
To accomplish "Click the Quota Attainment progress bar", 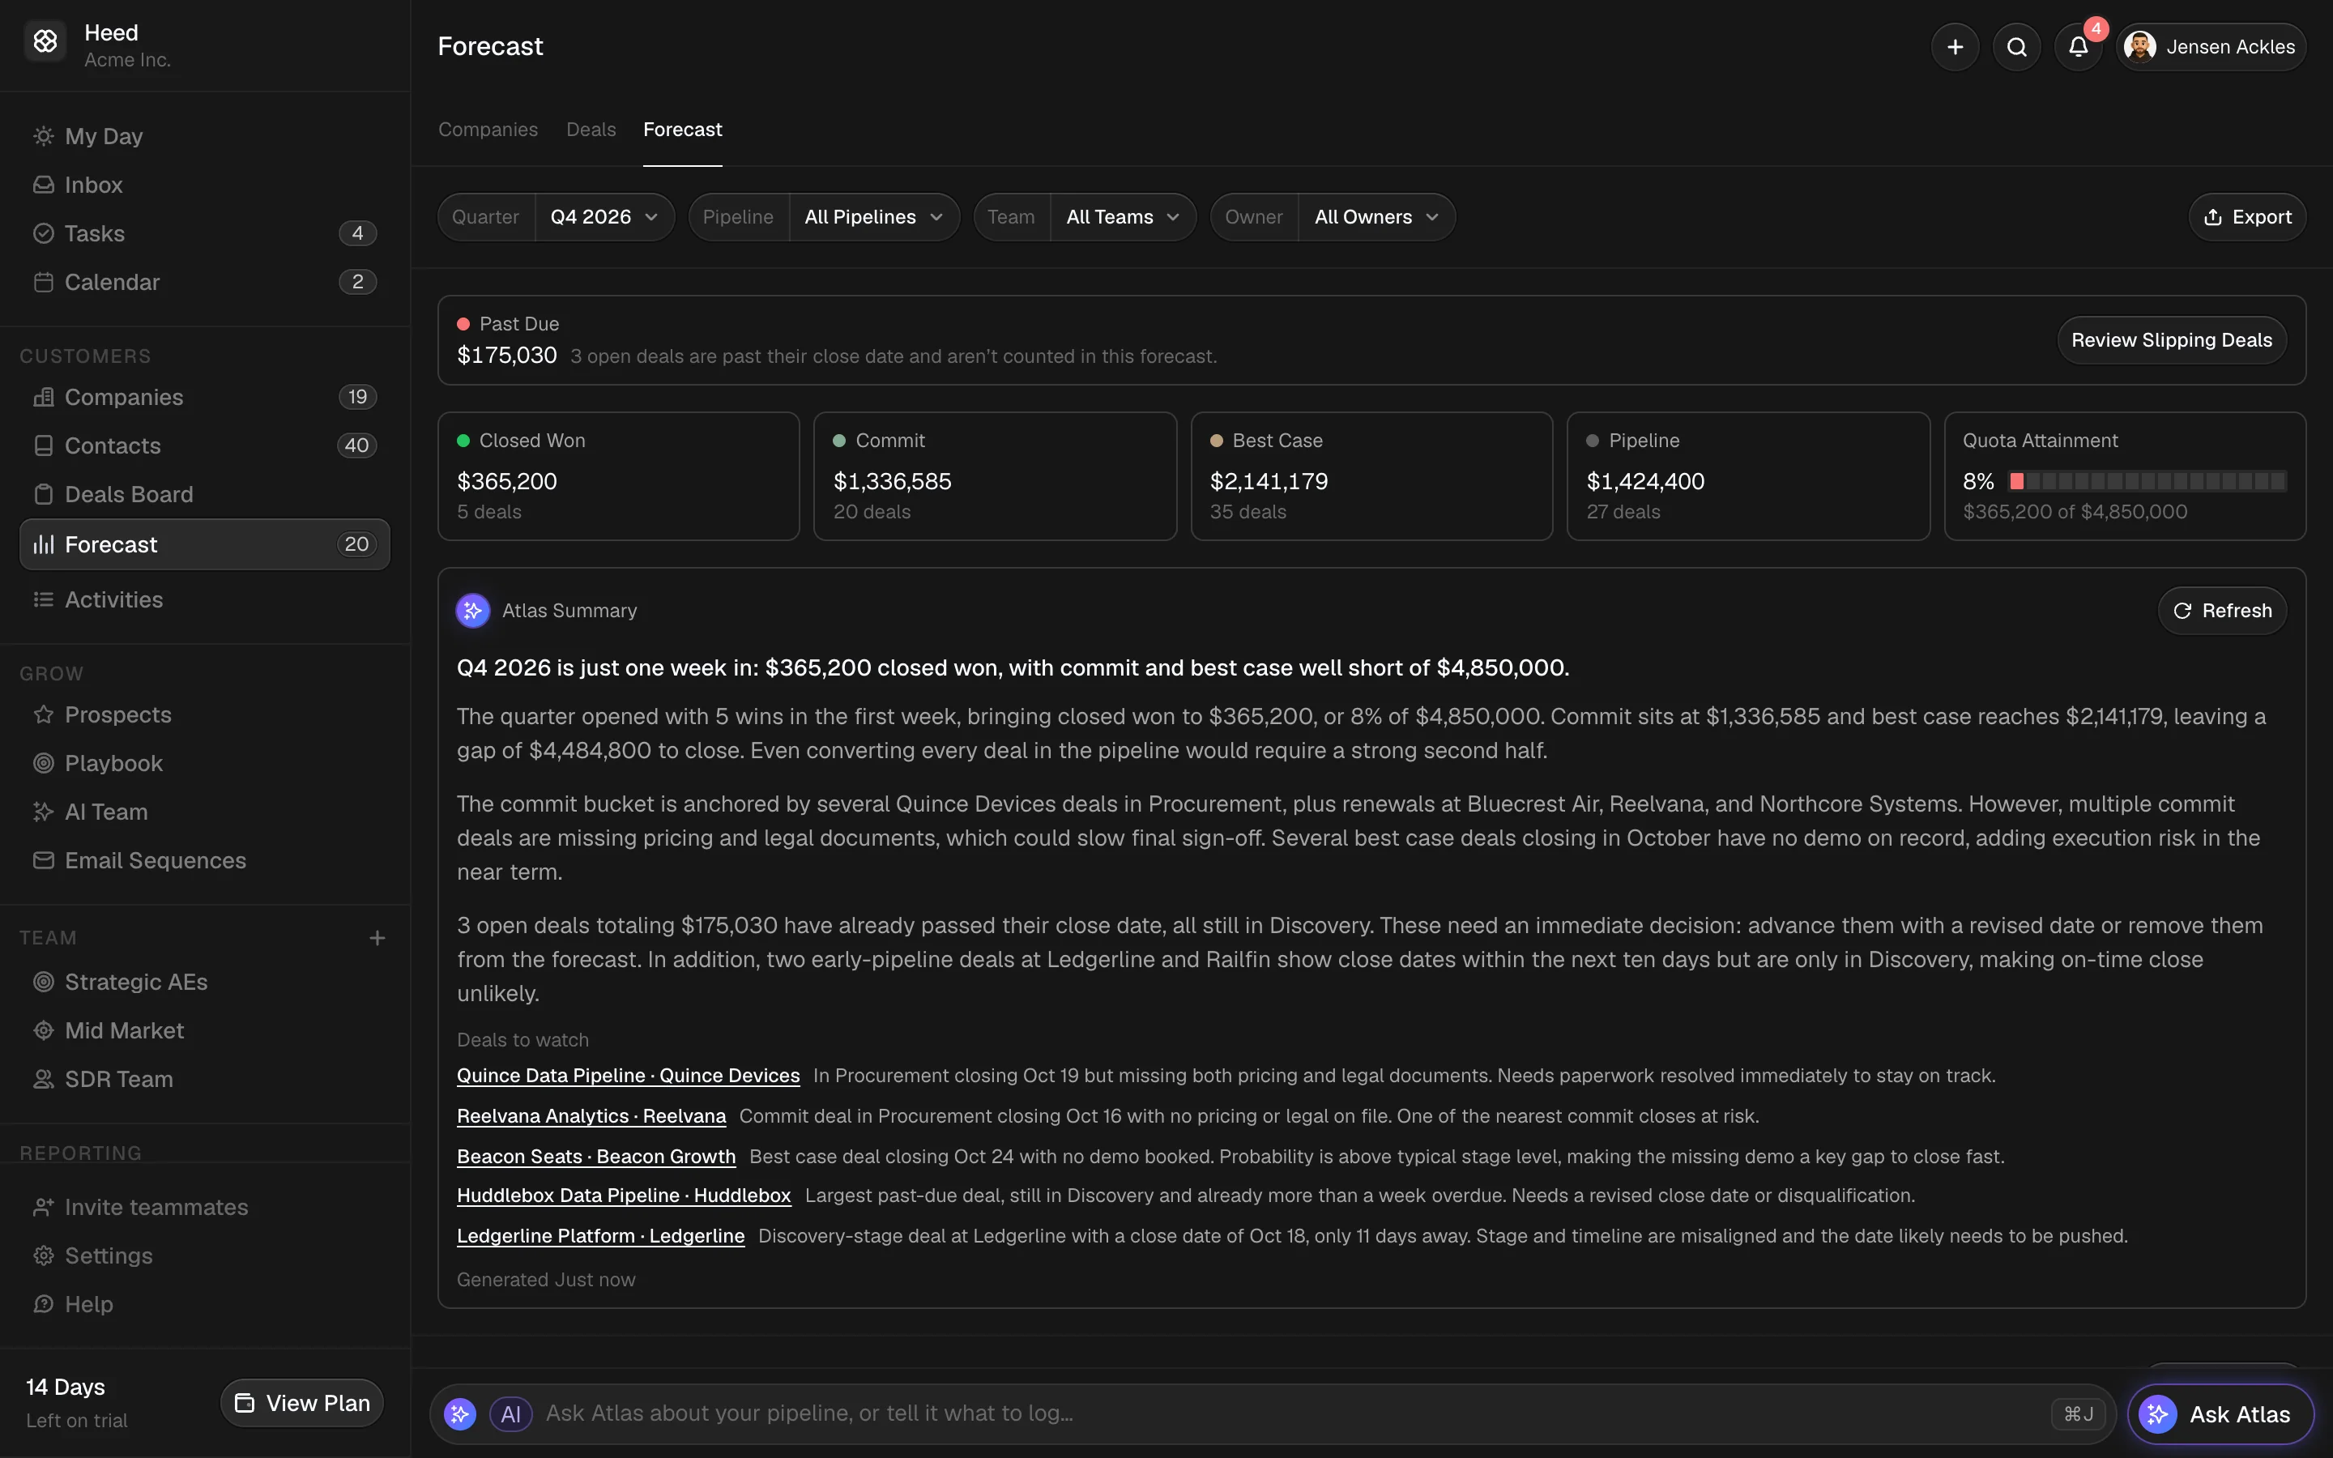I will point(2147,481).
